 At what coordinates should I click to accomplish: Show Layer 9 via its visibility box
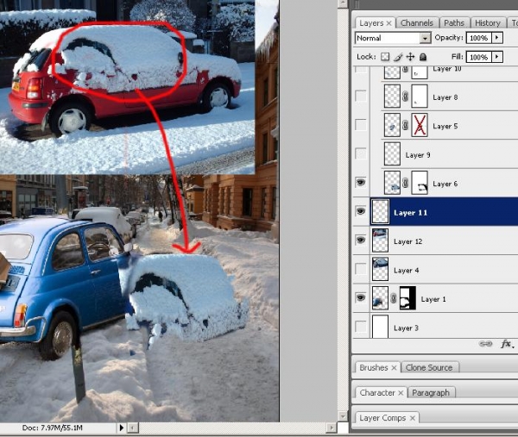point(361,153)
